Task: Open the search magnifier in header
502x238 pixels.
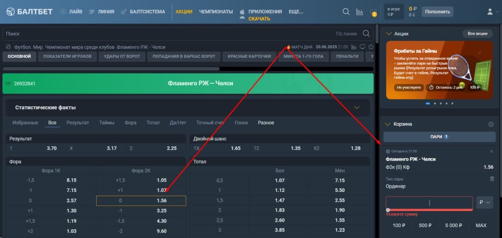Action: tap(346, 12)
